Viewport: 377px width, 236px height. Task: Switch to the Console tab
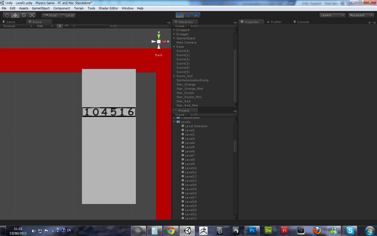coord(303,22)
